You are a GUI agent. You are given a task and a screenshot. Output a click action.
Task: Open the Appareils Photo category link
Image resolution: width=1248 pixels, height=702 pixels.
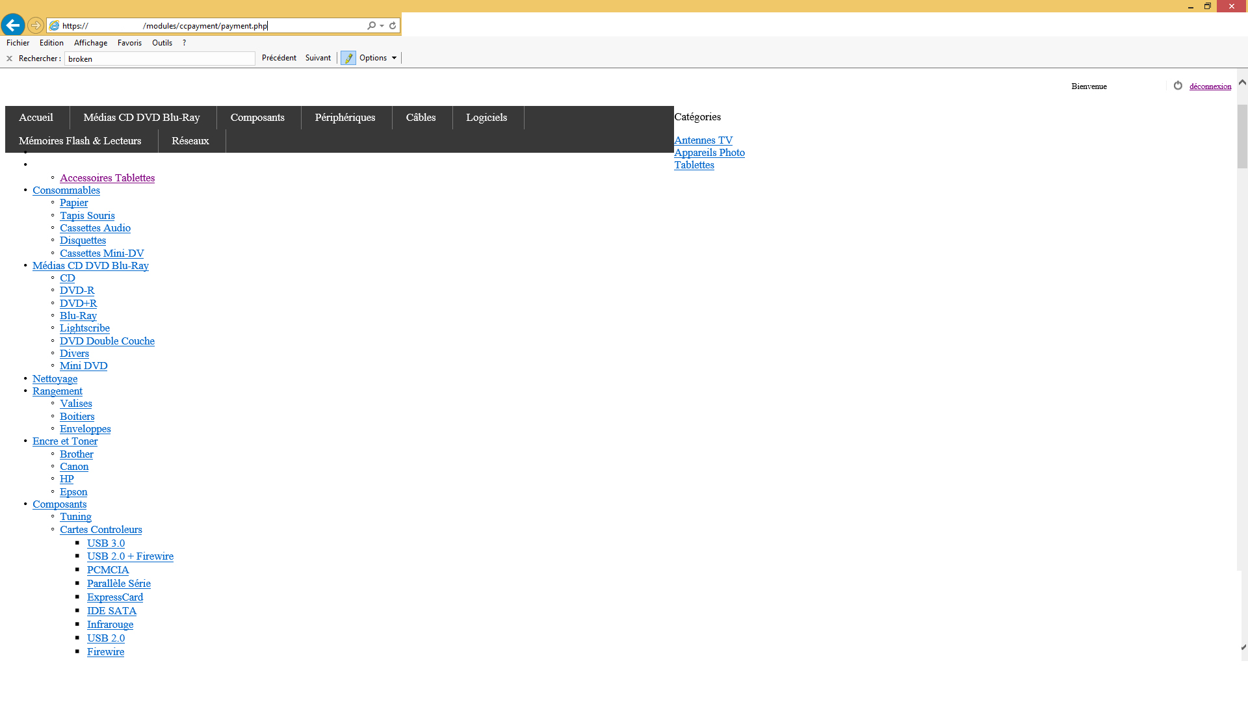pyautogui.click(x=709, y=153)
